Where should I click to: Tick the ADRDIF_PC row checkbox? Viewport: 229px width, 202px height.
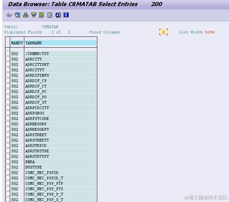pyautogui.click(x=8, y=91)
